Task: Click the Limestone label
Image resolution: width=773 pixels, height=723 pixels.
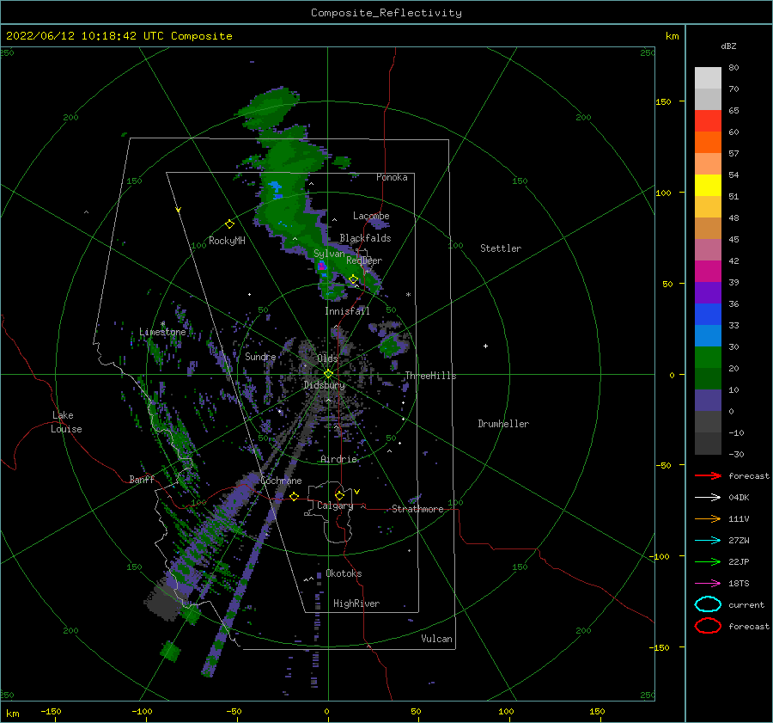Action: (x=162, y=332)
